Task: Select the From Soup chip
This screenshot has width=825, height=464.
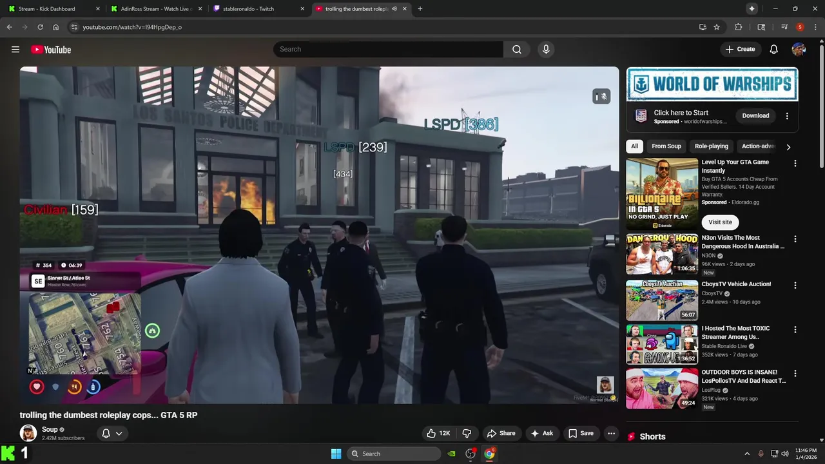Action: 666,146
